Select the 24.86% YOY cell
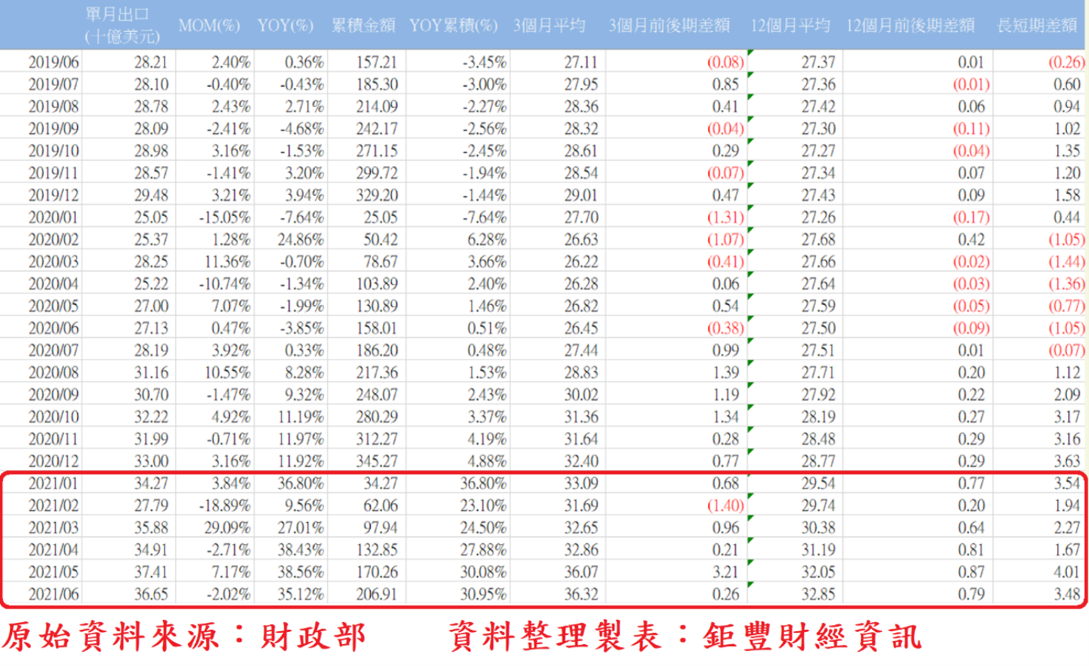Image resolution: width=1089 pixels, height=666 pixels. click(x=301, y=240)
